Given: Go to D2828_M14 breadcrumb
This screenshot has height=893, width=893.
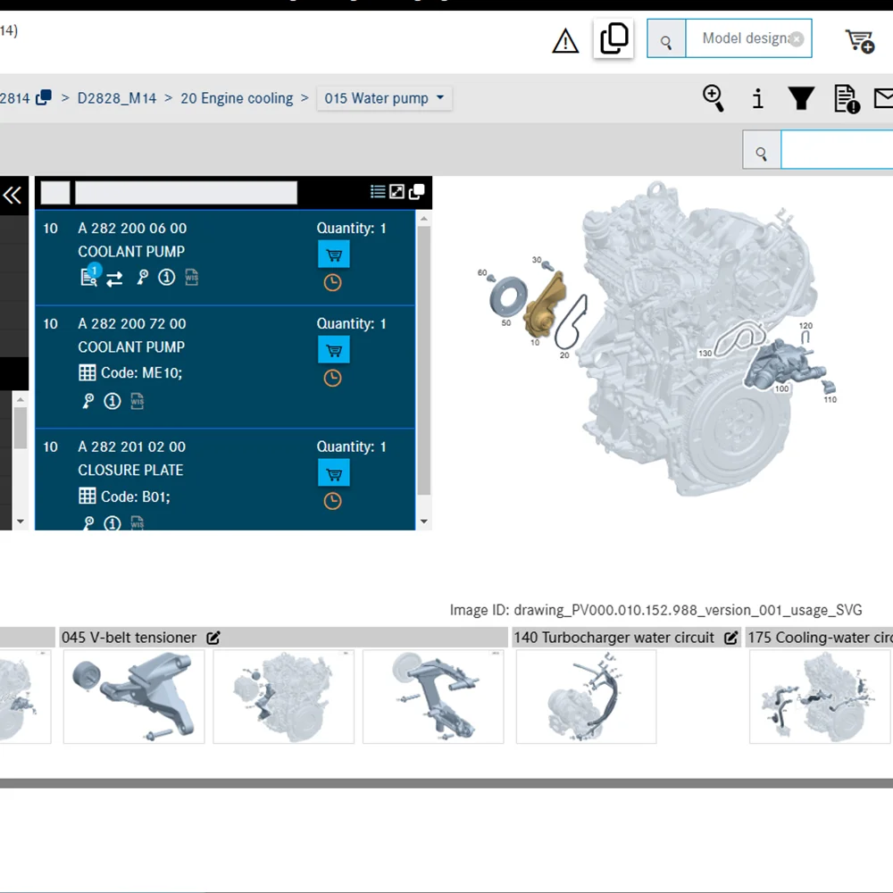Looking at the screenshot, I should tap(117, 98).
